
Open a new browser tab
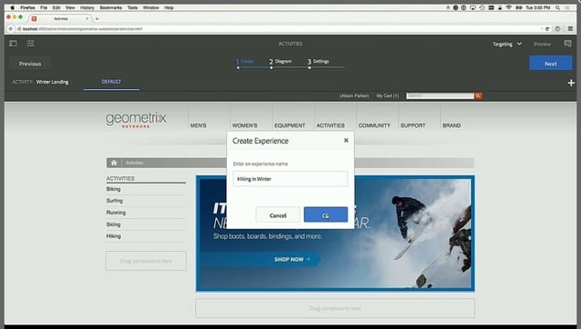tap(97, 18)
